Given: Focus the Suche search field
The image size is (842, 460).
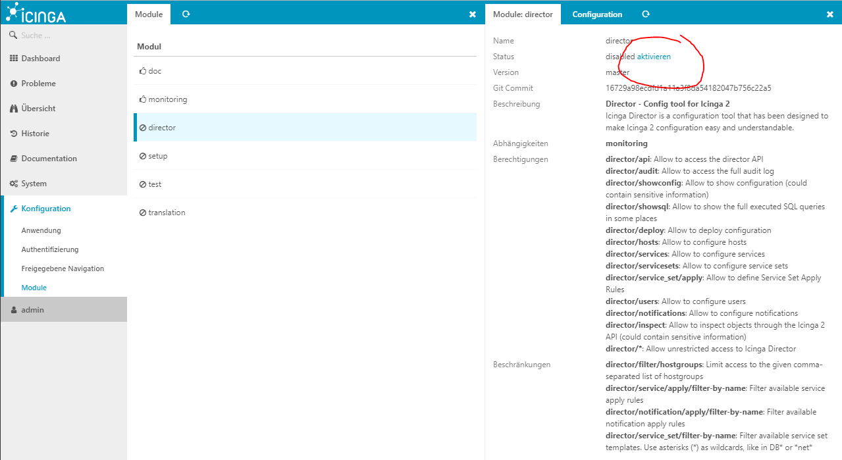Looking at the screenshot, I should coord(66,36).
